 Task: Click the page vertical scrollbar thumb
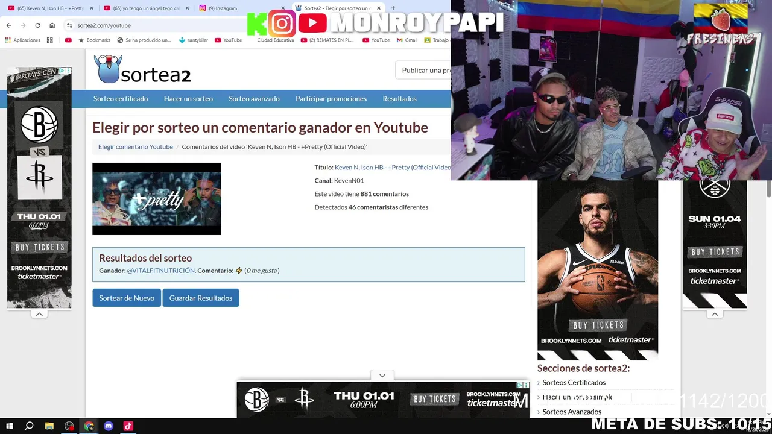coord(768,188)
